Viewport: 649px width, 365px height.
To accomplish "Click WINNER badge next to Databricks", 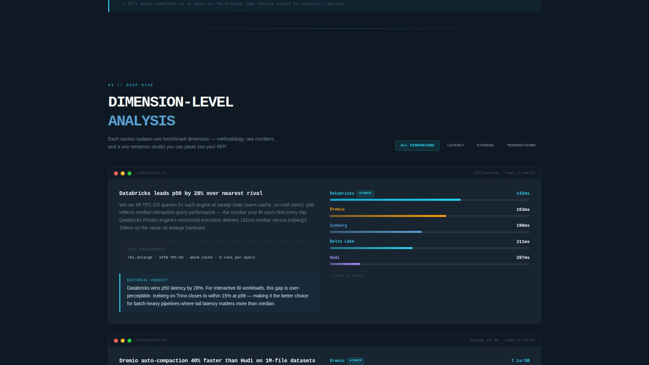I will coord(365,193).
